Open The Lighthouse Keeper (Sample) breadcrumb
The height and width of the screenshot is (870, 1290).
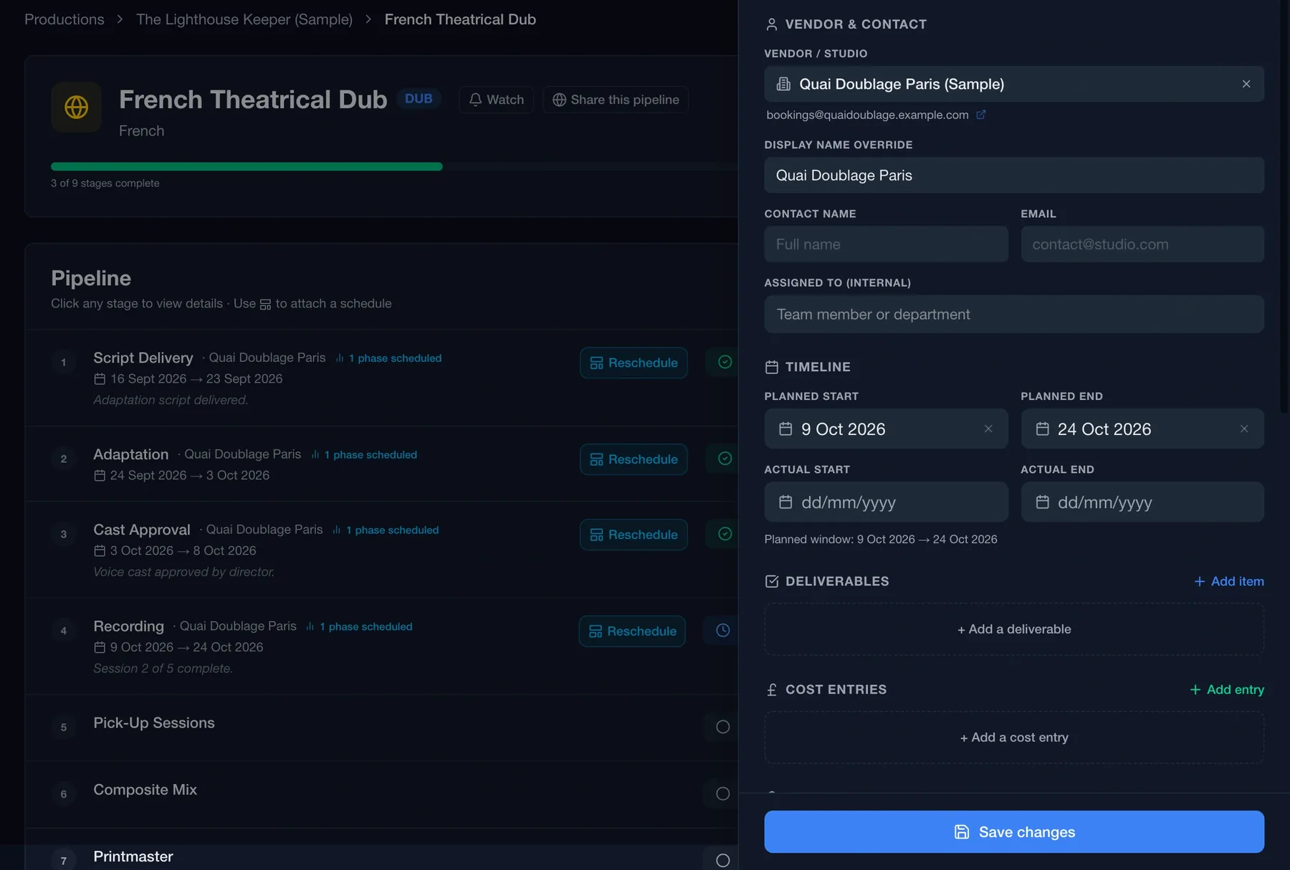244,19
